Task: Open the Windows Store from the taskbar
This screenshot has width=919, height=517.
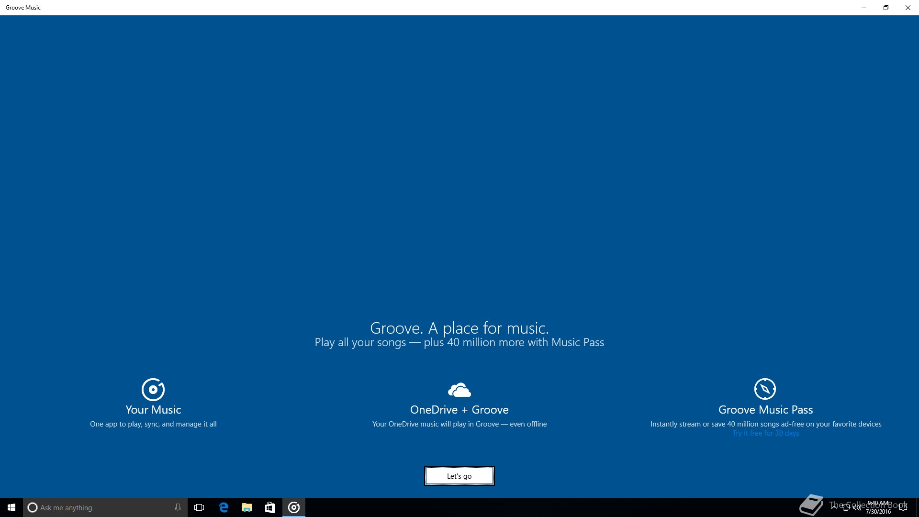Action: [270, 507]
